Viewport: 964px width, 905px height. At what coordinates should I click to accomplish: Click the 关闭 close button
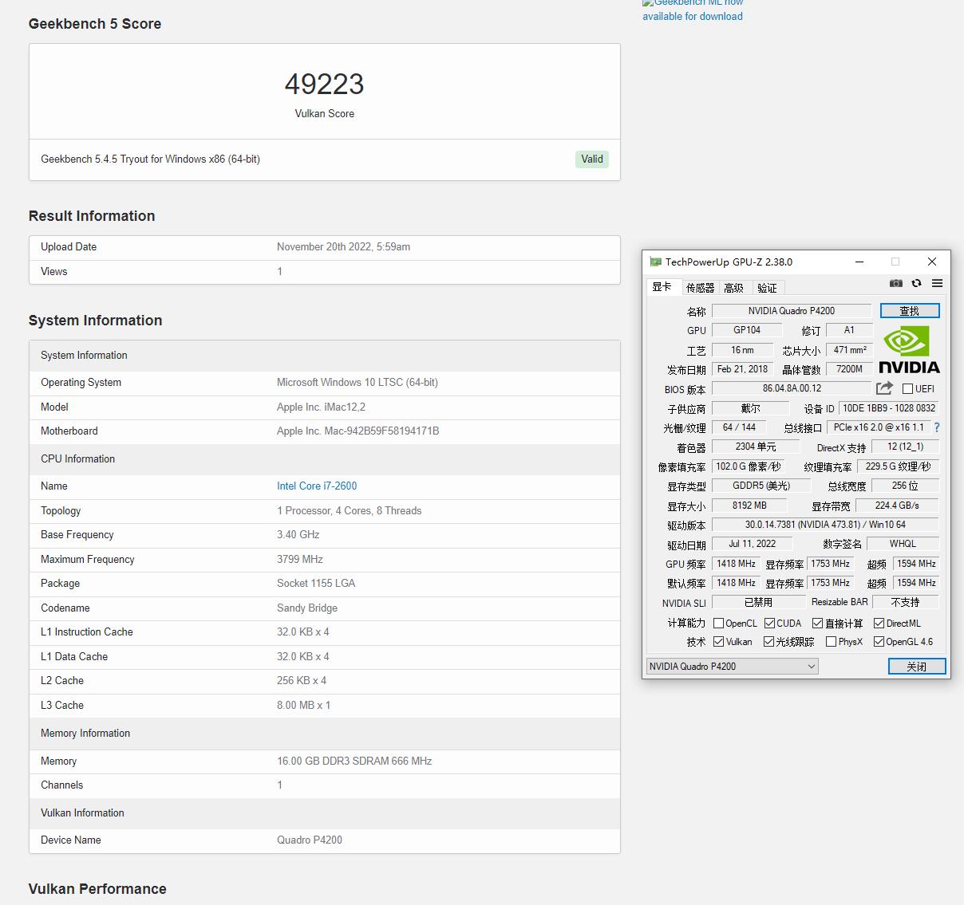click(x=917, y=667)
